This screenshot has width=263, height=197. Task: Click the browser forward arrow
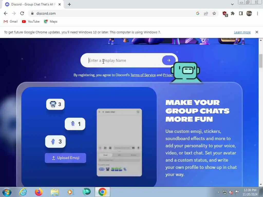pos(14,13)
